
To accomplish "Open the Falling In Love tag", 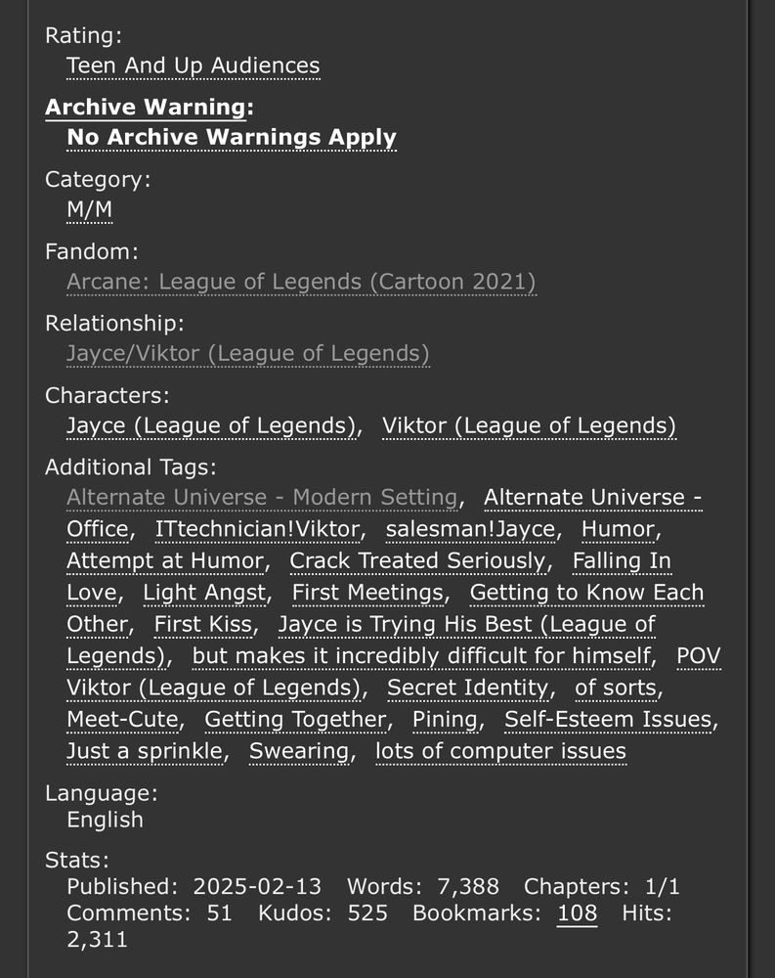I will click(622, 560).
